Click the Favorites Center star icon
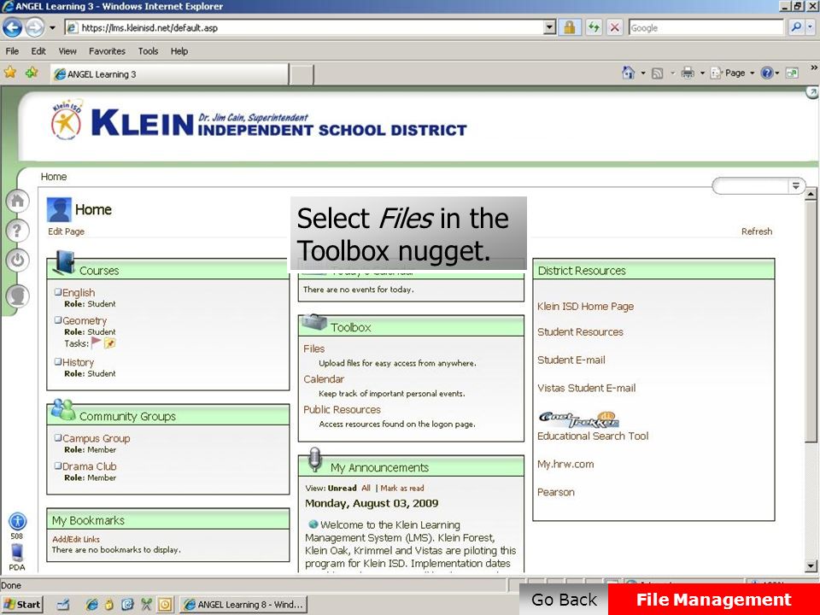This screenshot has width=820, height=615. (x=10, y=73)
